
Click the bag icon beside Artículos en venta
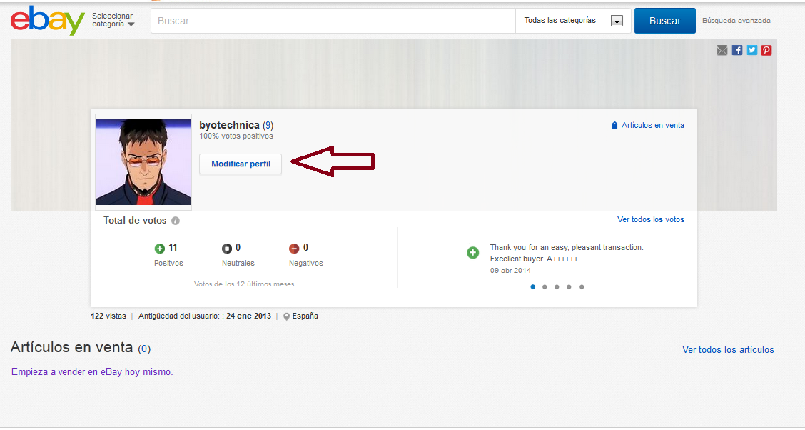pos(614,125)
